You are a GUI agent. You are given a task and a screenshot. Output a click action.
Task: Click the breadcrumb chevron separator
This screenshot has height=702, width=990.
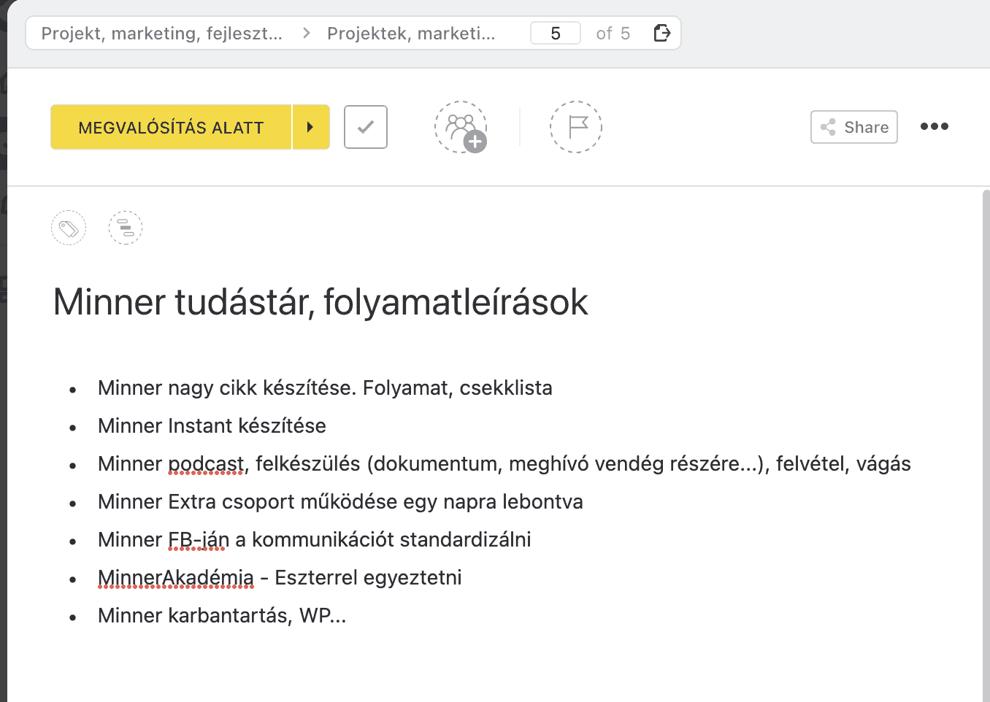tap(306, 34)
